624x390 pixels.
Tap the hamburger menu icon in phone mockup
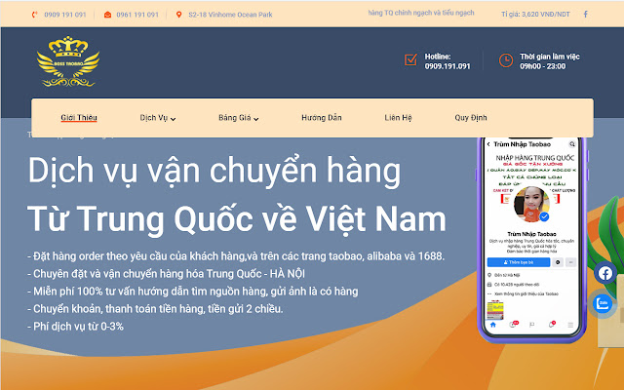tap(570, 325)
